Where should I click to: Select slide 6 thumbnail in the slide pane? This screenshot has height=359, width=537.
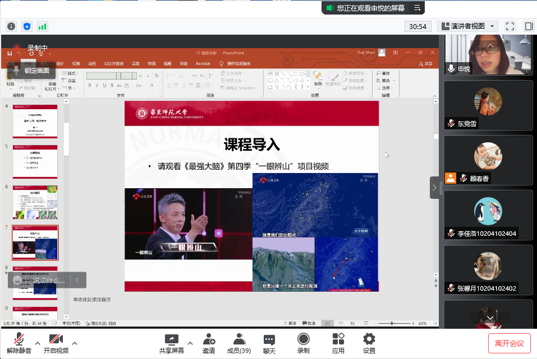tap(35, 202)
